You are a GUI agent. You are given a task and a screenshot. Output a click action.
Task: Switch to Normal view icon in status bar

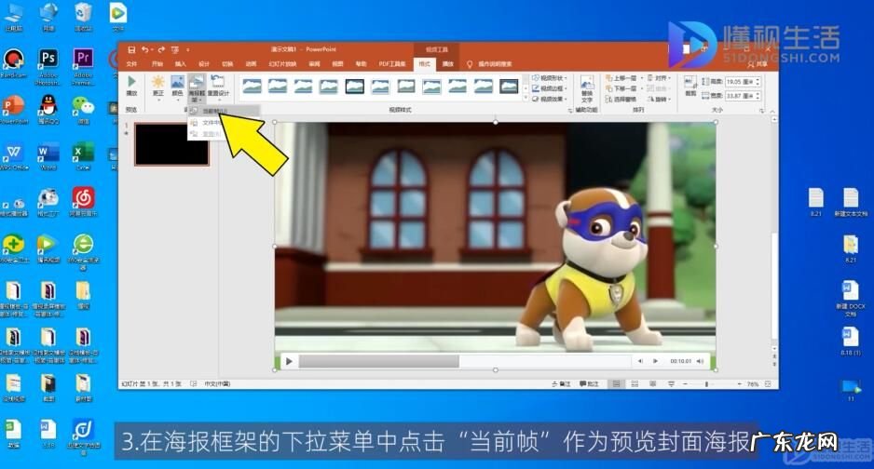[617, 384]
